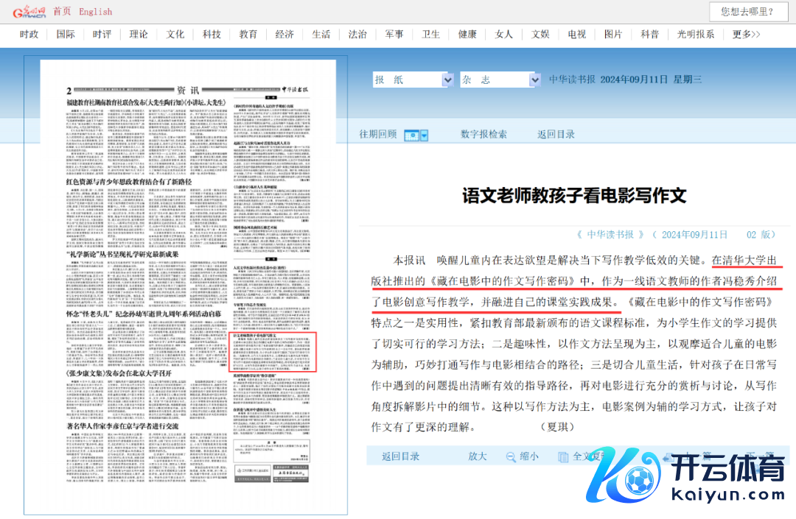
Task: Go to 首页 home page
Action: (x=63, y=11)
